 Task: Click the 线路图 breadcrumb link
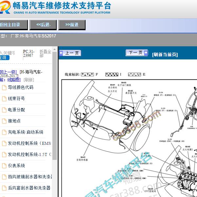(14, 80)
